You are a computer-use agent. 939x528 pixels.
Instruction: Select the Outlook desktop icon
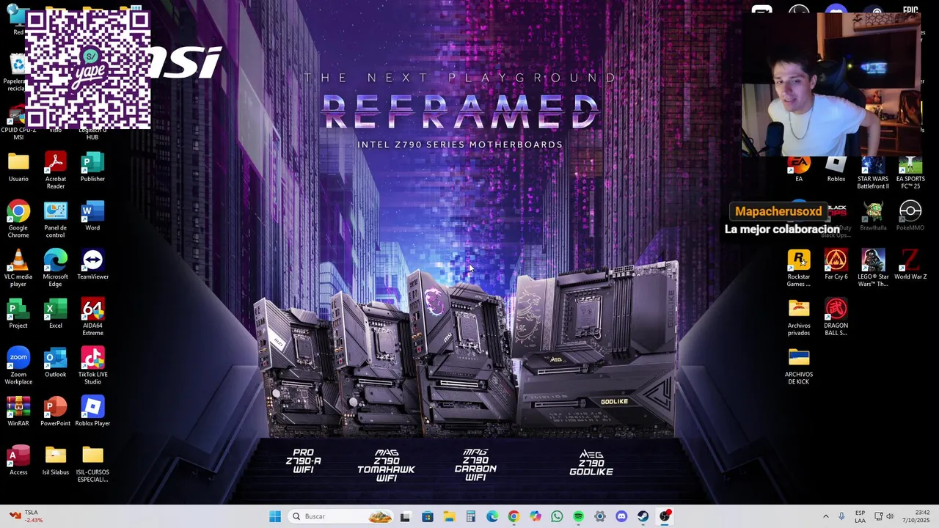pos(56,363)
